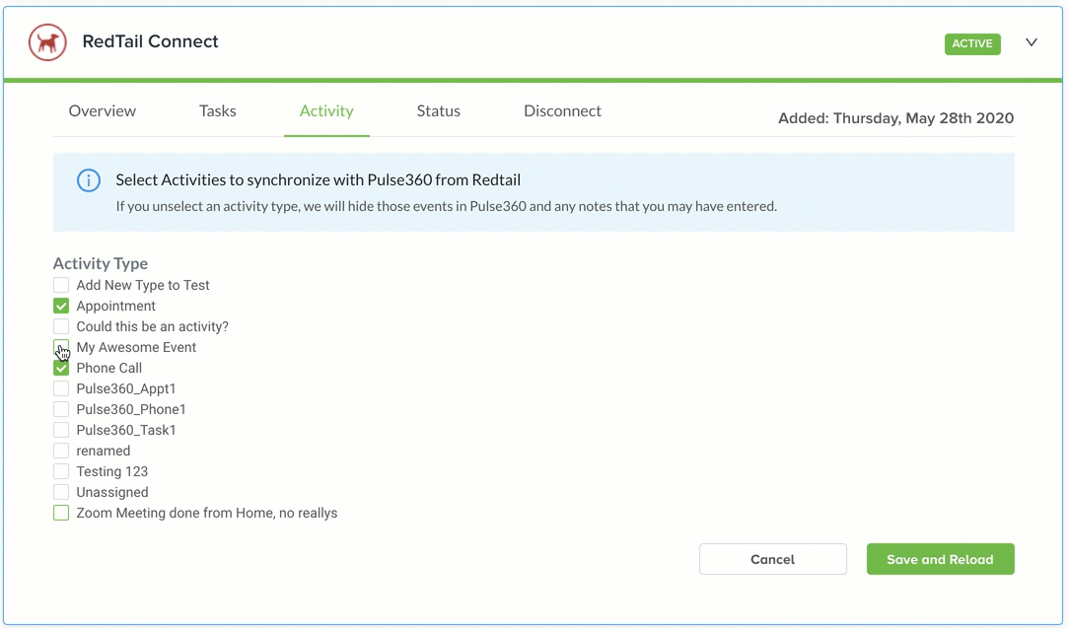This screenshot has height=628, width=1069.
Task: Click the blue info circle icon
Action: (x=89, y=180)
